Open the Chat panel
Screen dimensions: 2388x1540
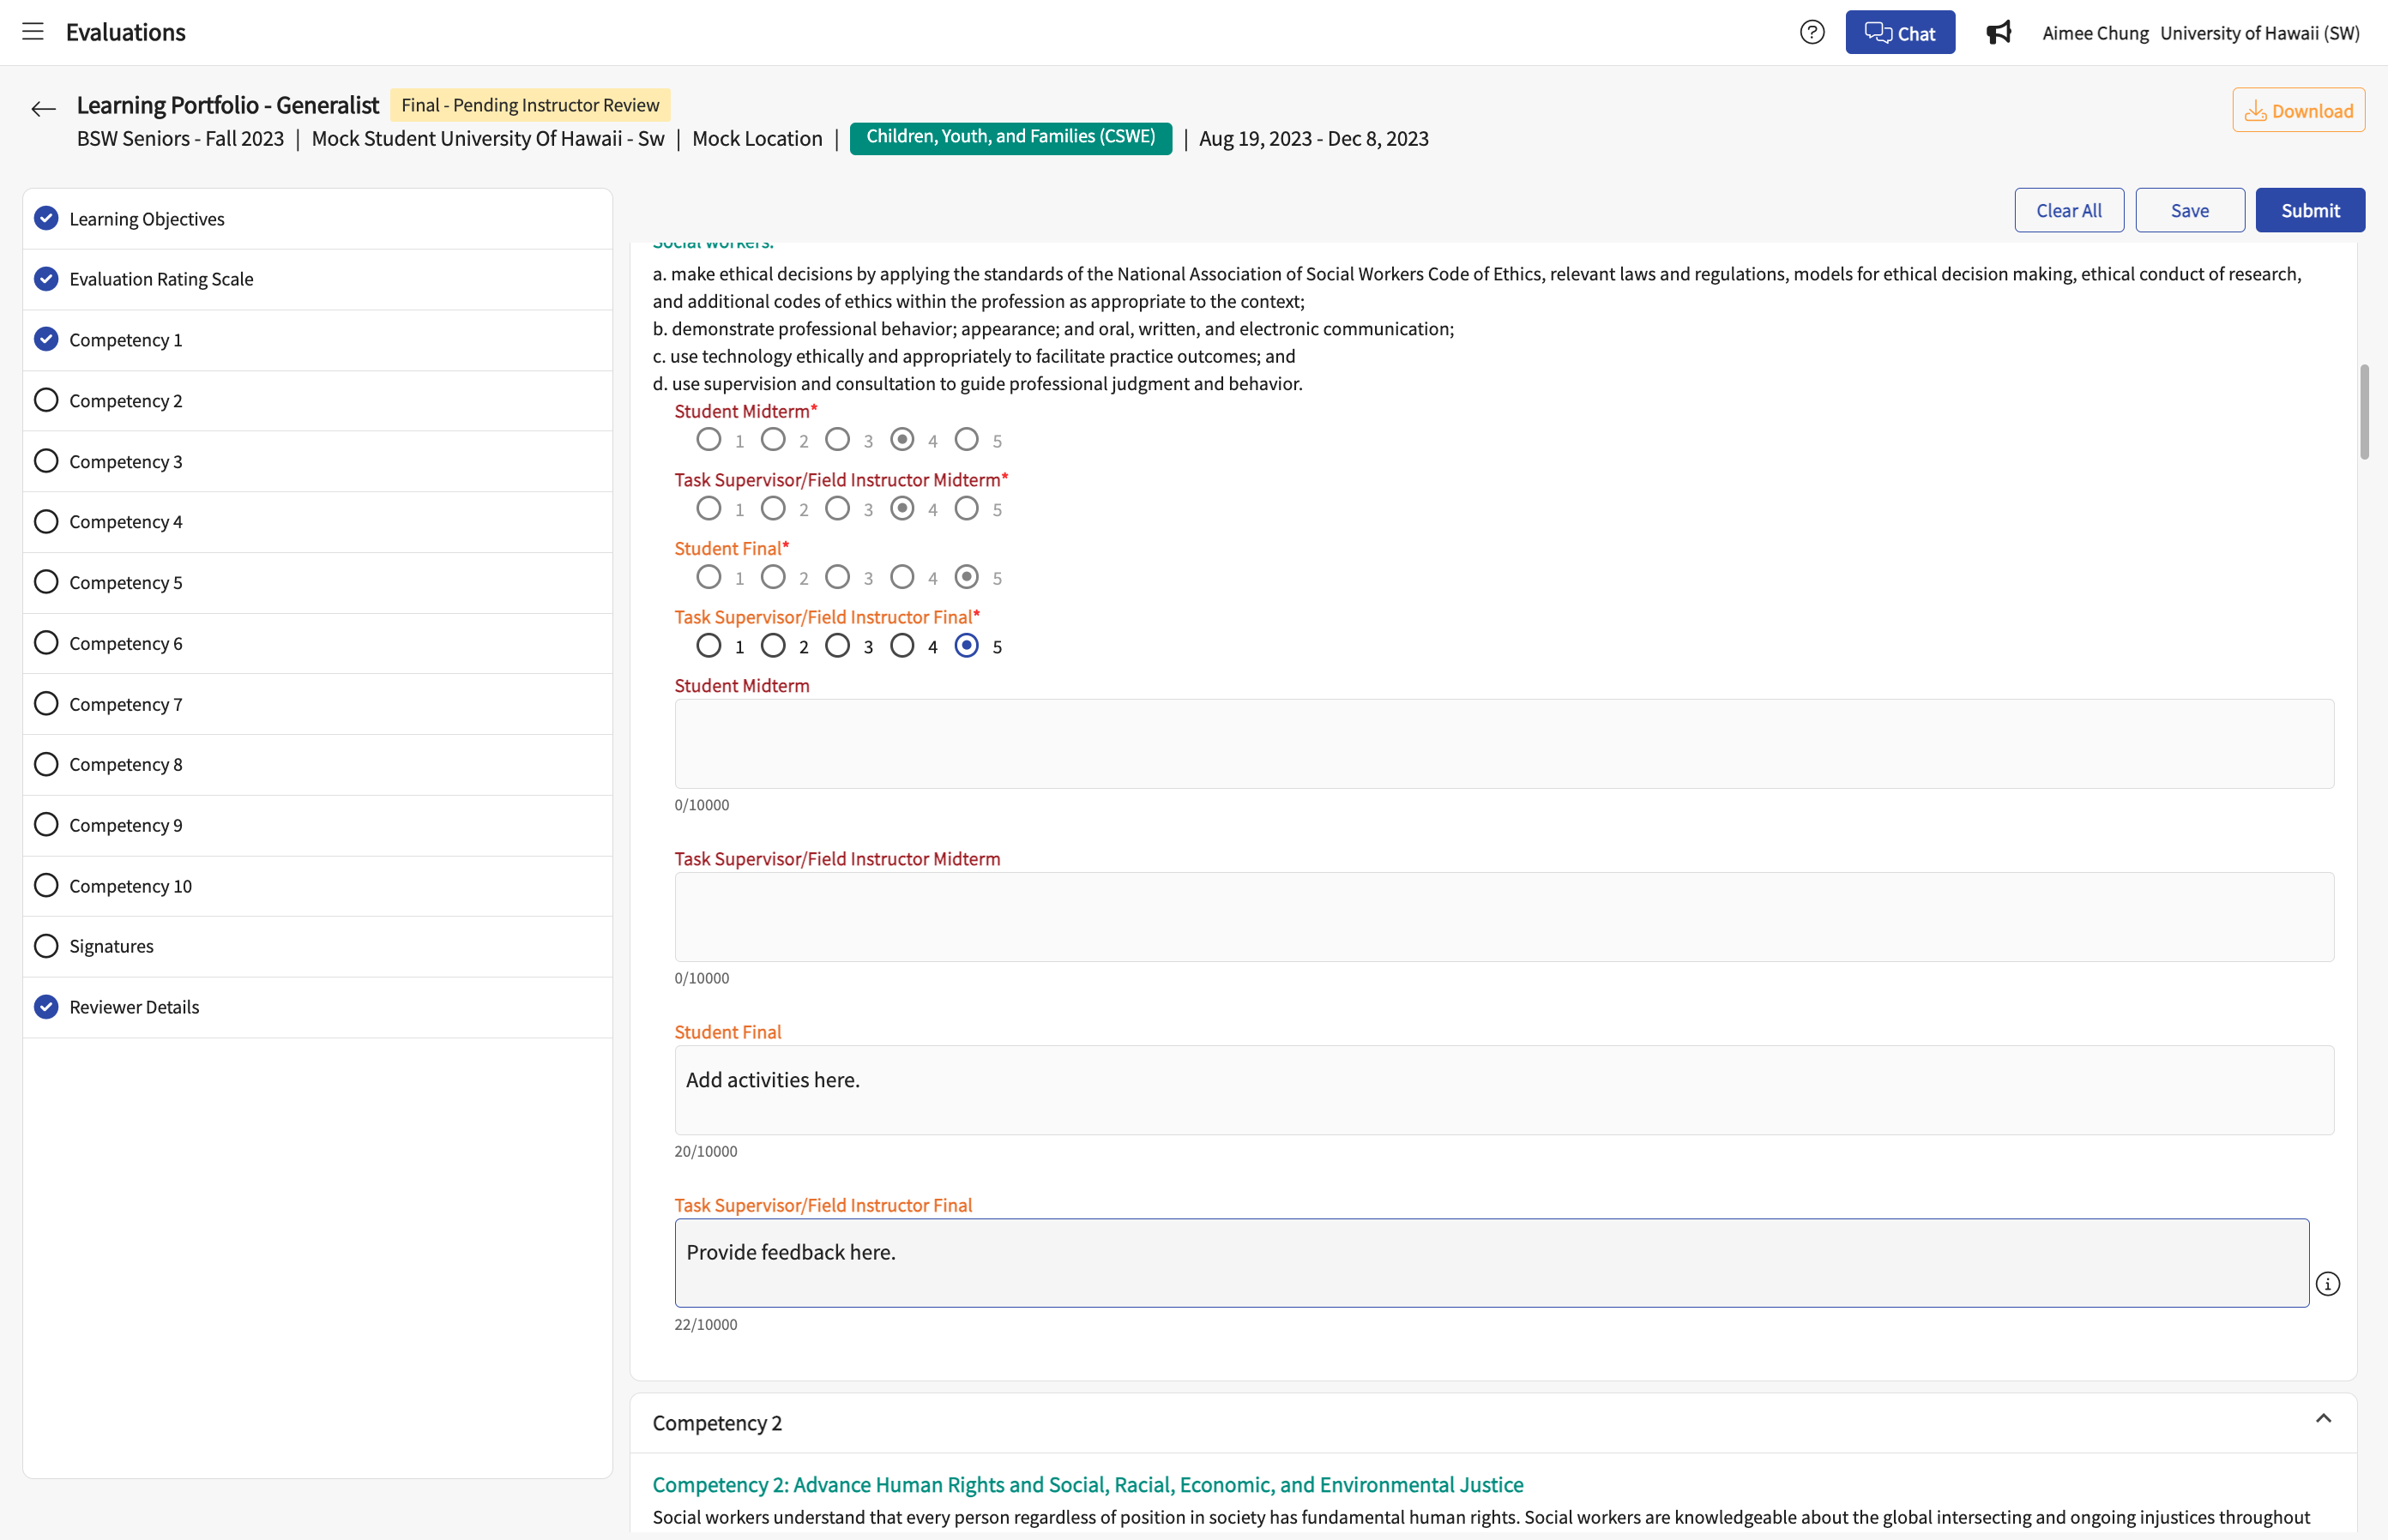1900,33
